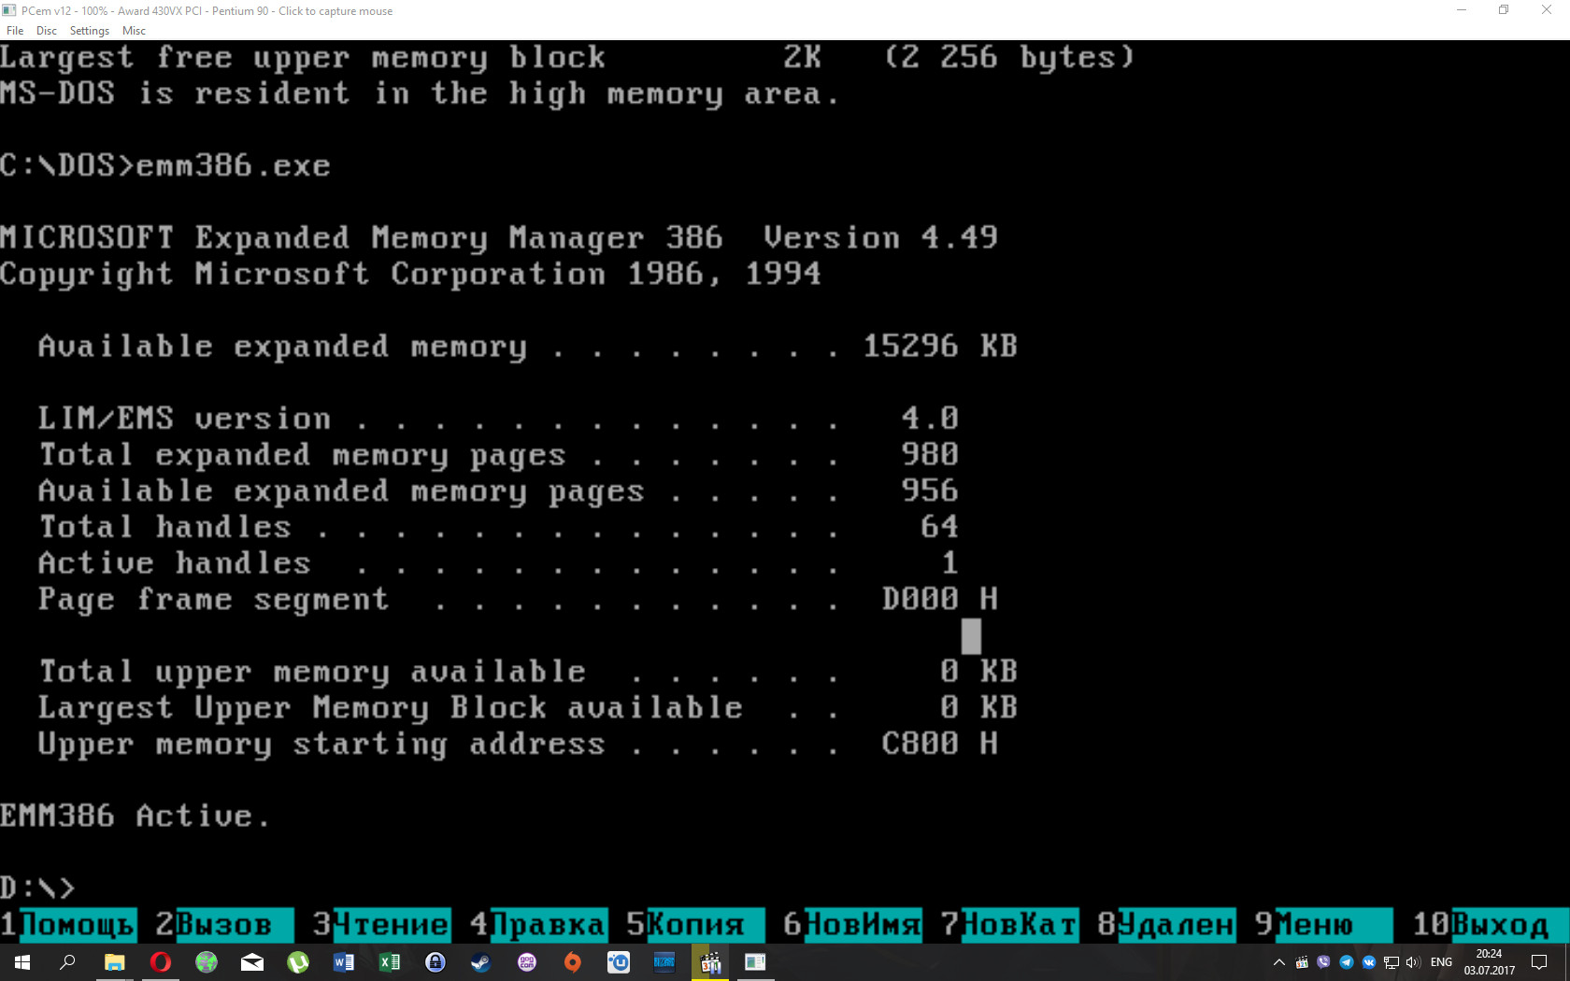The width and height of the screenshot is (1570, 981).
Task: Switch to Media Player Classic taskbar button
Action: (x=709, y=962)
